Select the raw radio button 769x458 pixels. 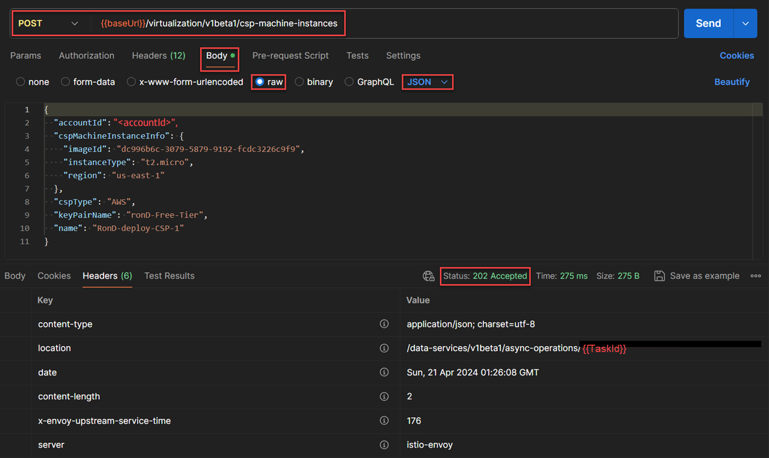click(260, 82)
